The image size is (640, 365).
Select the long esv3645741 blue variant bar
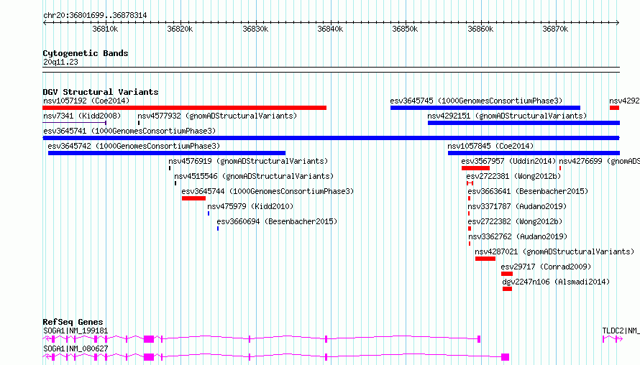[x=331, y=138]
